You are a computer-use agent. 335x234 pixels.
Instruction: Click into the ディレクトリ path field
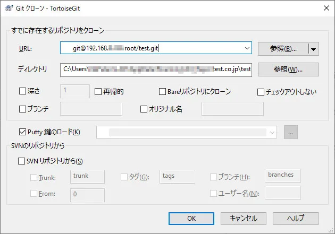(x=156, y=70)
